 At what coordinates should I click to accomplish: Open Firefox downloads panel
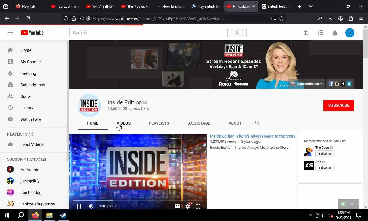click(330, 18)
